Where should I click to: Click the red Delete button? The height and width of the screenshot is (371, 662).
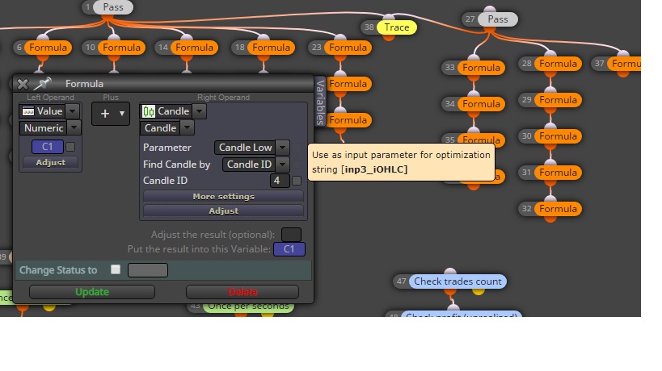point(242,292)
